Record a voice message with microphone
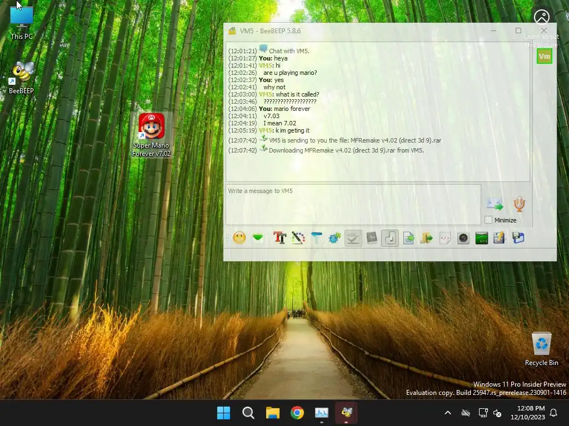 pyautogui.click(x=519, y=204)
